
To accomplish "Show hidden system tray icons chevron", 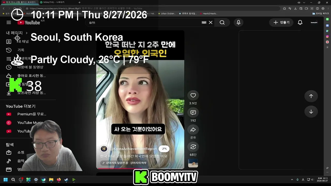I will [292, 180].
